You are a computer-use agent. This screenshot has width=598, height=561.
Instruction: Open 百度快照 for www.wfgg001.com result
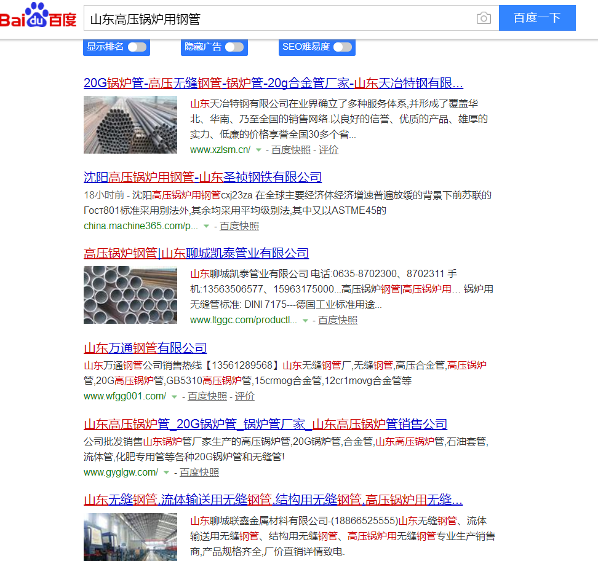tap(207, 396)
